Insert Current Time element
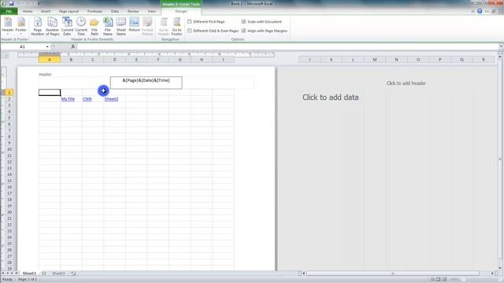504x283 pixels. pos(81,26)
